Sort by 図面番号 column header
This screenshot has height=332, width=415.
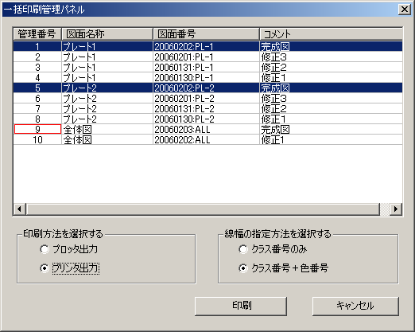coord(206,34)
